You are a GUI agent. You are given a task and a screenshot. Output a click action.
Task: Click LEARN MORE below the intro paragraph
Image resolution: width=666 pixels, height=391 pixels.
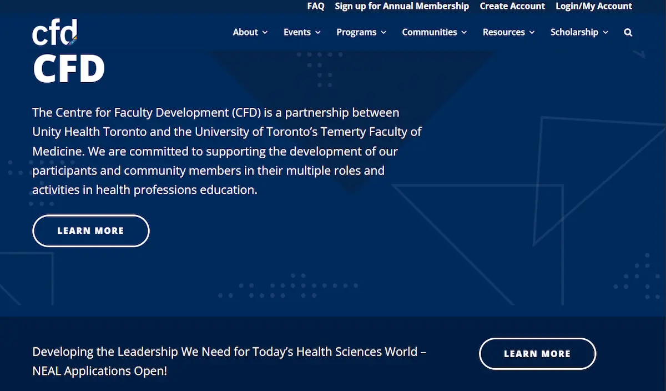(x=90, y=230)
